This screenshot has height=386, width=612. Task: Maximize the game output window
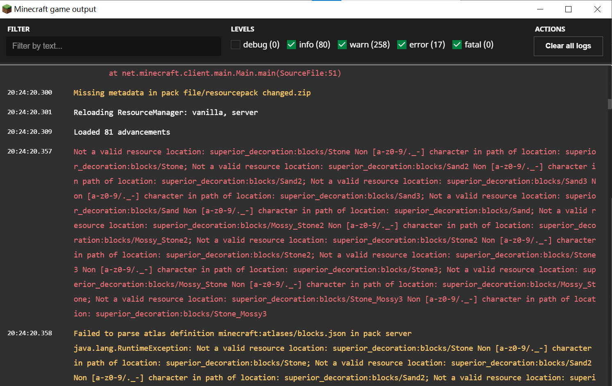point(568,9)
